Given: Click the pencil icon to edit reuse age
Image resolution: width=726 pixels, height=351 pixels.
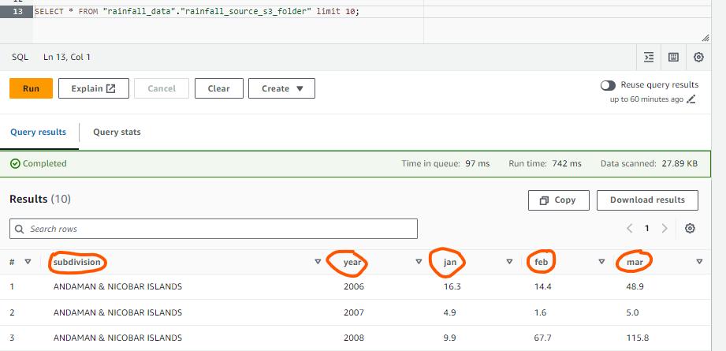Looking at the screenshot, I should click(x=691, y=99).
